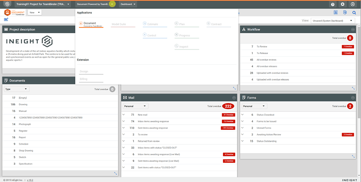
Task: Click the Document TeamBinder logo icon
Action: click(x=14, y=12)
